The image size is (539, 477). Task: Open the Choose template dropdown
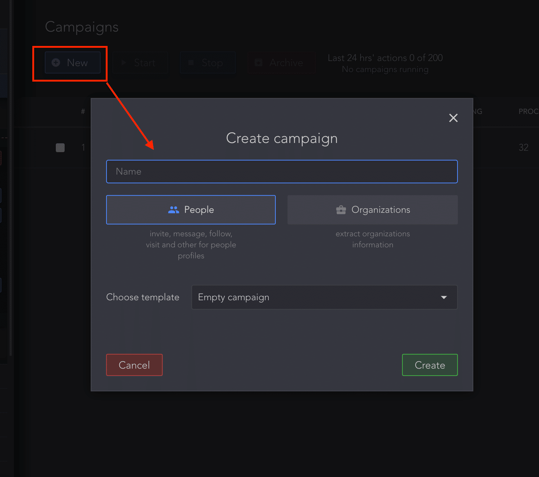(x=325, y=297)
